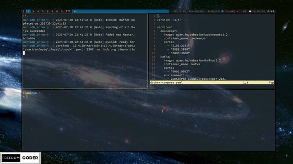Click the 'Added new Master_' log line
This screenshot has width=293, height=164.
[x=79, y=35]
